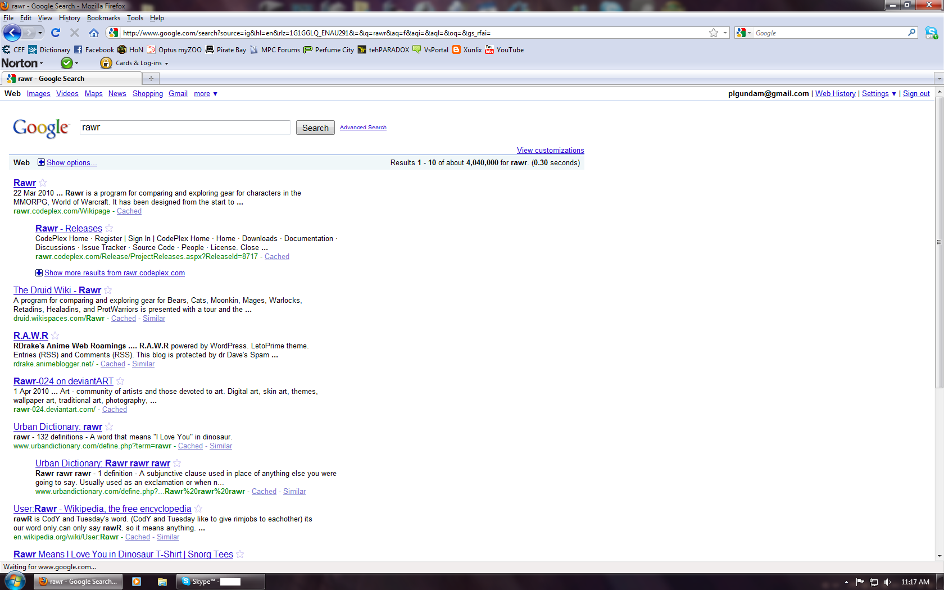Screen dimensions: 944x590
Task: Open the File menu
Action: click(8, 18)
